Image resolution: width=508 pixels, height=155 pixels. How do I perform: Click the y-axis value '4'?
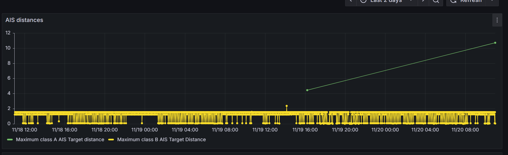click(x=9, y=93)
